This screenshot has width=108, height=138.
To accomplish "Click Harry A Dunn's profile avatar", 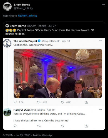I will (7, 112).
